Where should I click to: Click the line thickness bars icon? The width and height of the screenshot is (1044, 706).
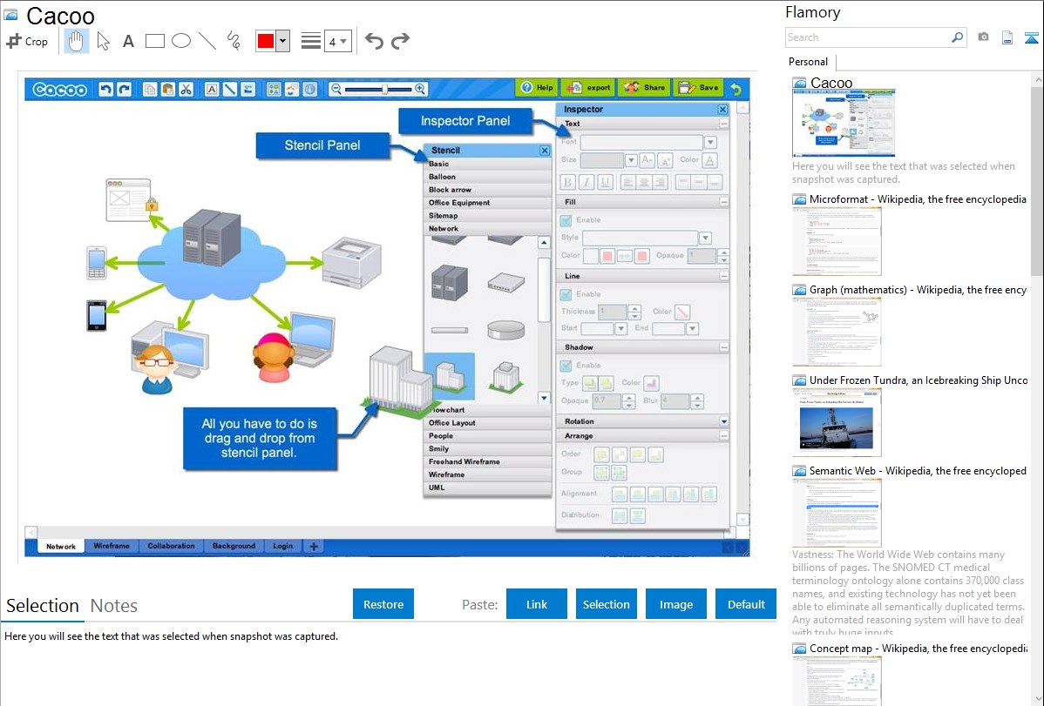311,41
